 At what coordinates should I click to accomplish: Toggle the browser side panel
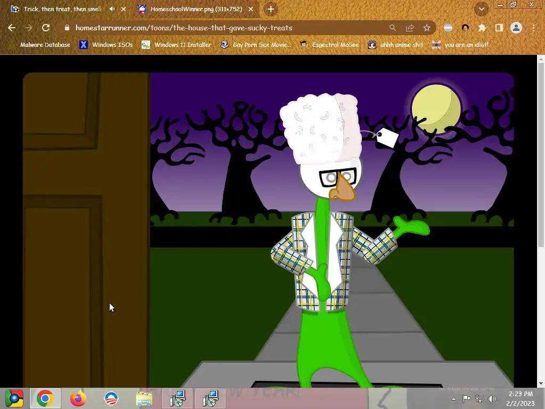tap(499, 28)
